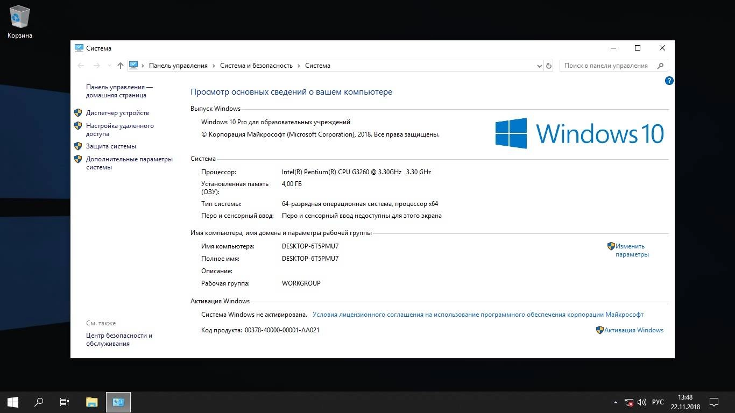The height and width of the screenshot is (413, 735).
Task: Open 'Диспетчер устройств' link
Action: 117,113
